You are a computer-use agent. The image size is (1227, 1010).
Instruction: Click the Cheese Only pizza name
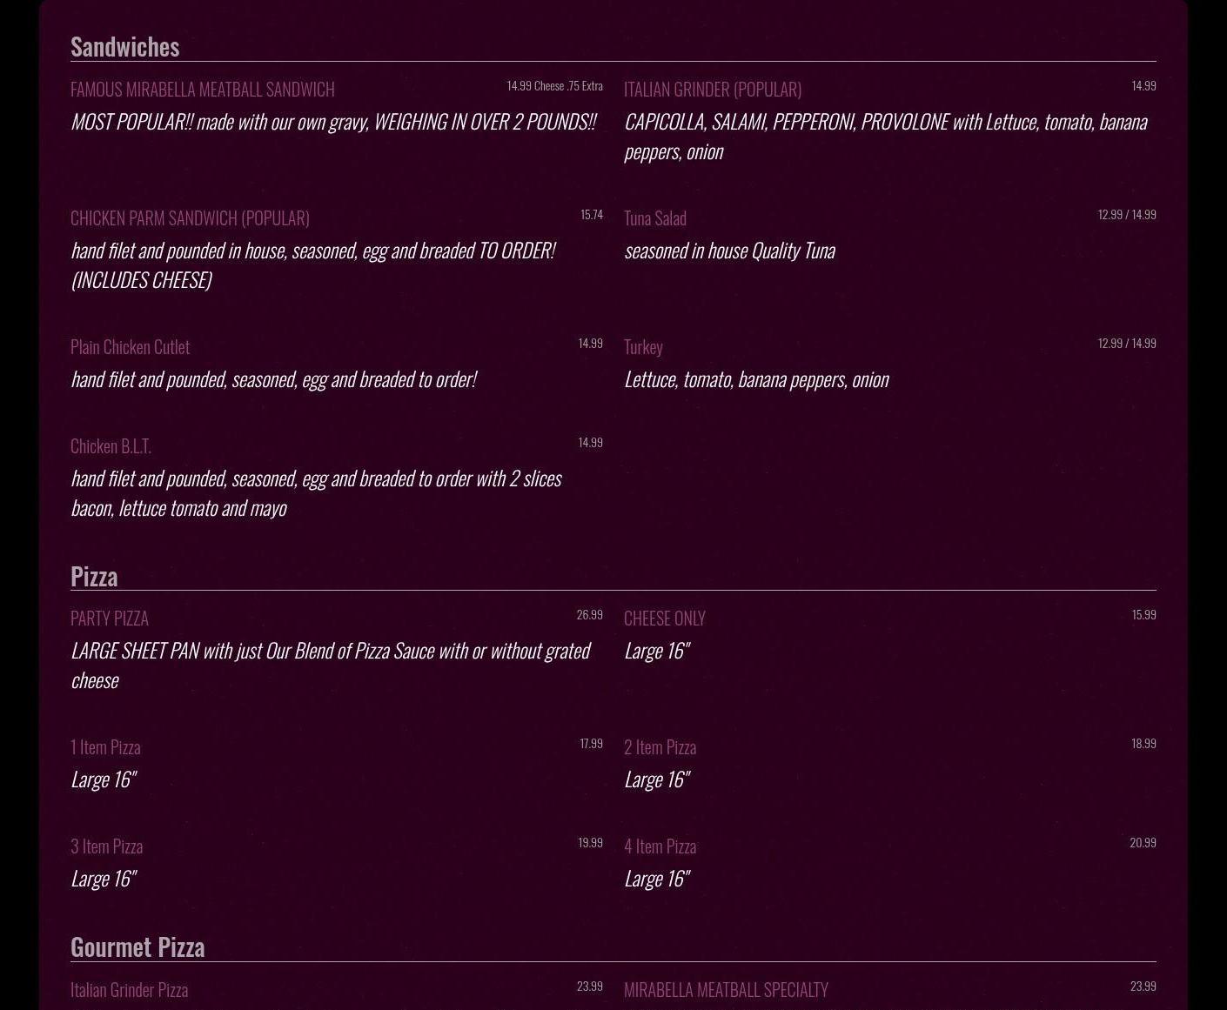click(664, 619)
